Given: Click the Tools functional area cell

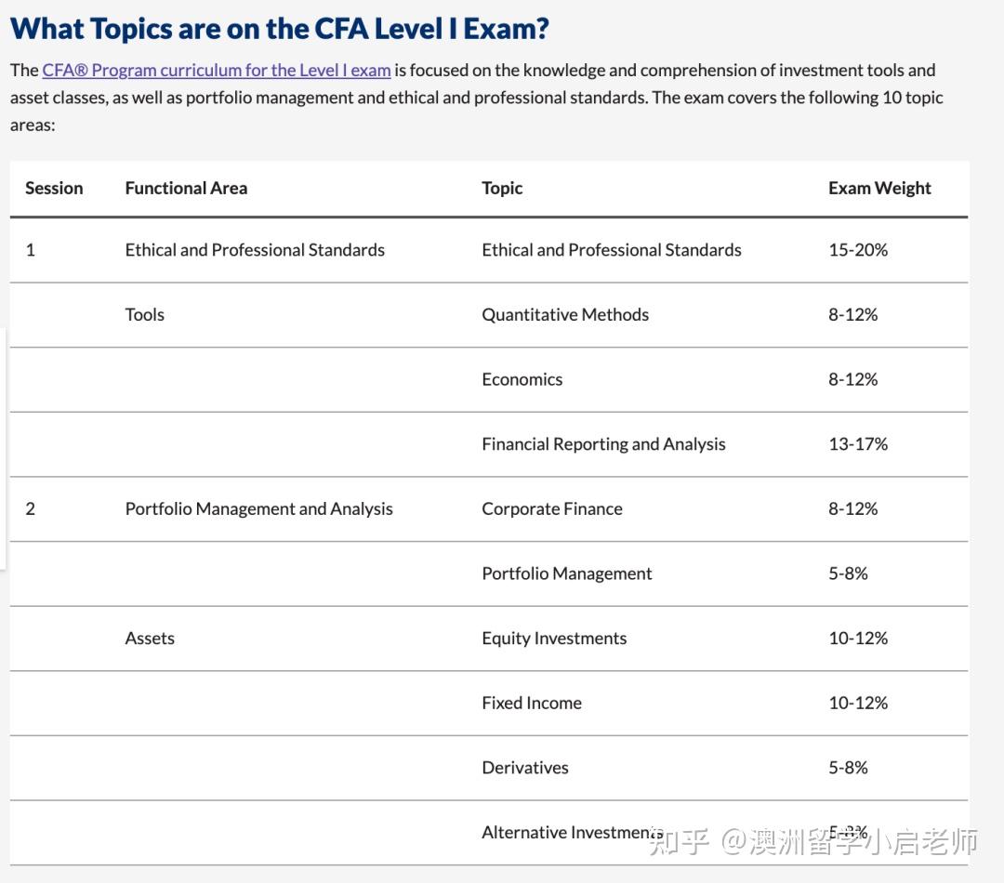Looking at the screenshot, I should click(144, 314).
